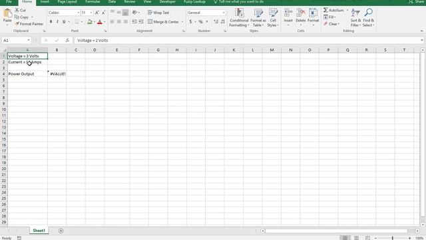The width and height of the screenshot is (426, 240).
Task: Click the Middle Align icon
Action: [x=118, y=12]
